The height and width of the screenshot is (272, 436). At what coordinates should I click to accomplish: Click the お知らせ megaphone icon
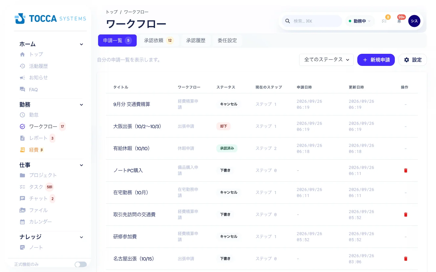pos(22,78)
